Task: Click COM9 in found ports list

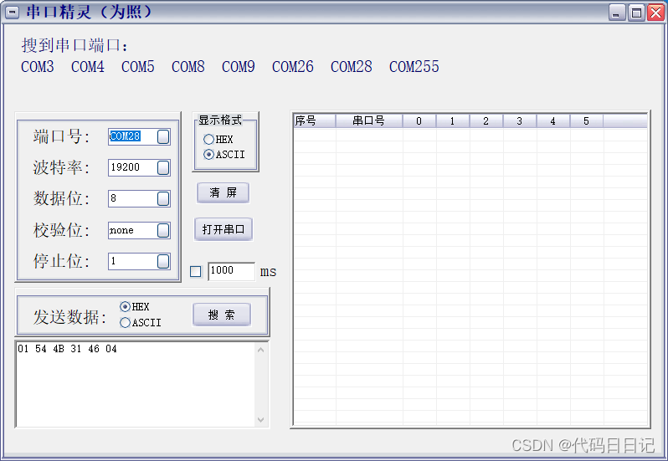Action: tap(239, 67)
